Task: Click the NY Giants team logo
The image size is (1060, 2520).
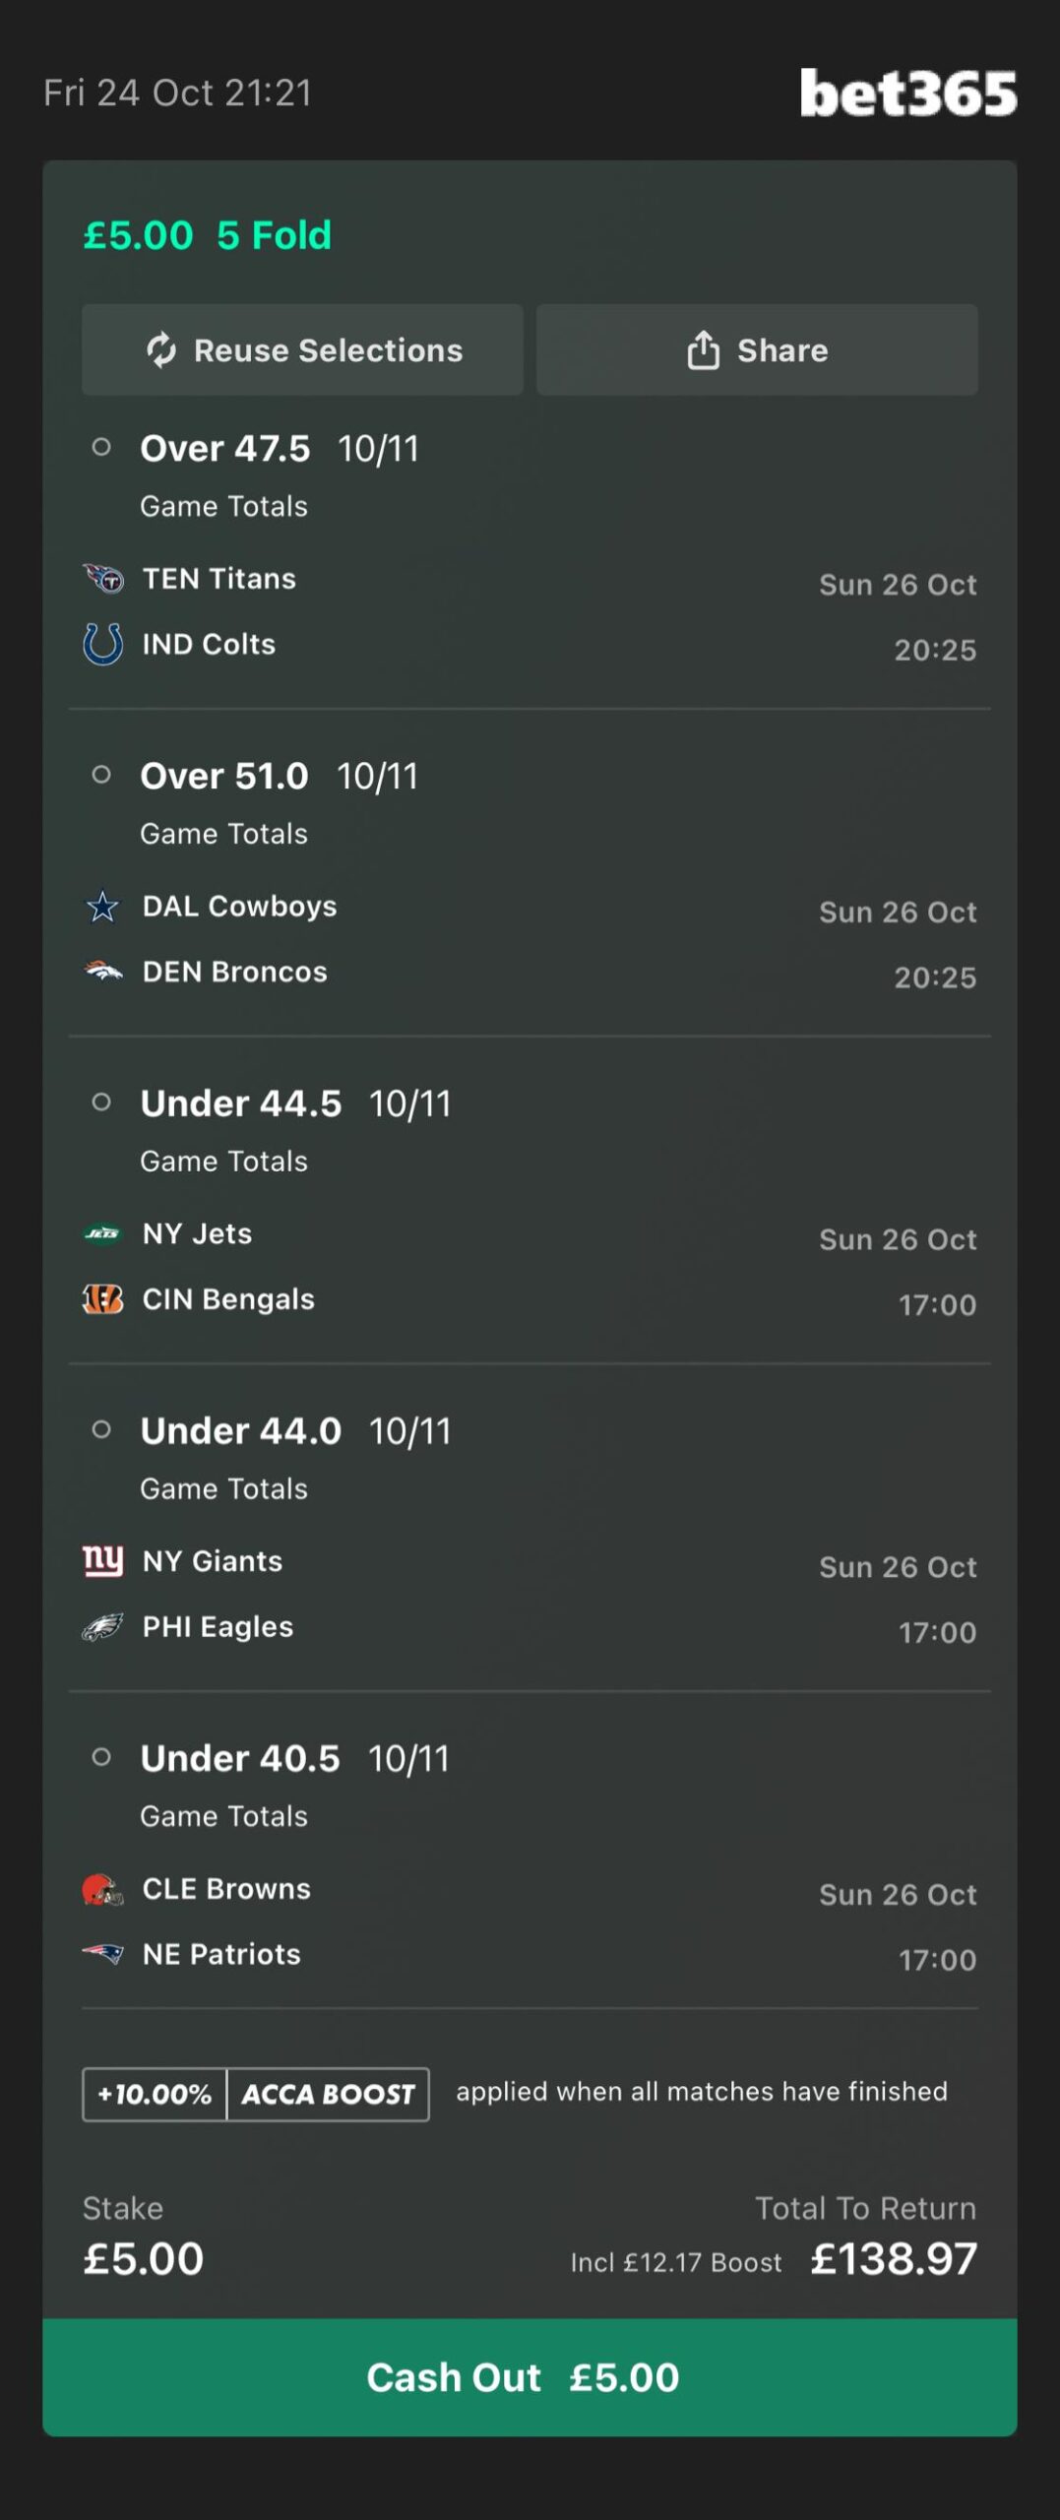Action: (103, 1561)
